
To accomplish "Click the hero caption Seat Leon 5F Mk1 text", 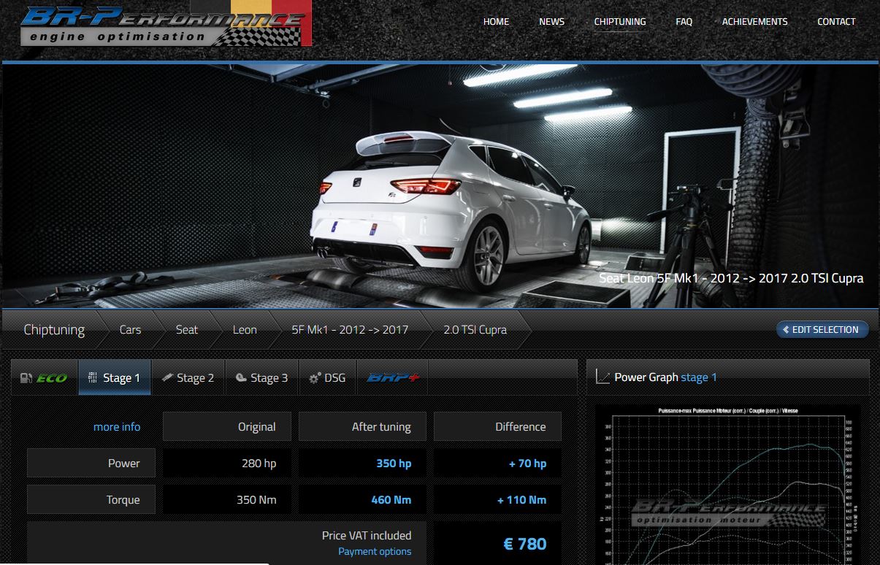I will coord(731,278).
